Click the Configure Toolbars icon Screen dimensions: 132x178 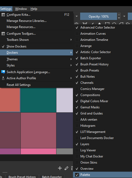pos(3,34)
